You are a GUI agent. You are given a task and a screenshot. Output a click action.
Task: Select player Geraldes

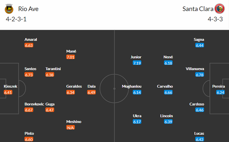[x=74, y=86]
